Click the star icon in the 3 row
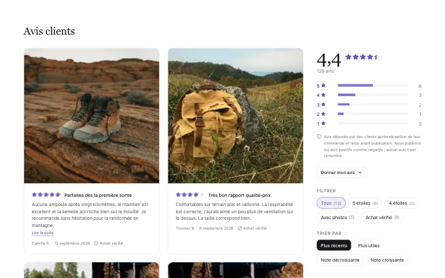Screen dimensions: 445x278 [323, 105]
